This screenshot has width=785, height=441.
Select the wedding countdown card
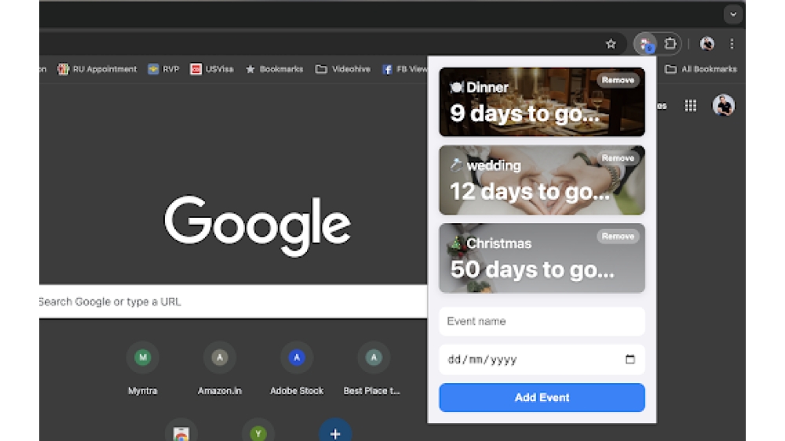[542, 180]
